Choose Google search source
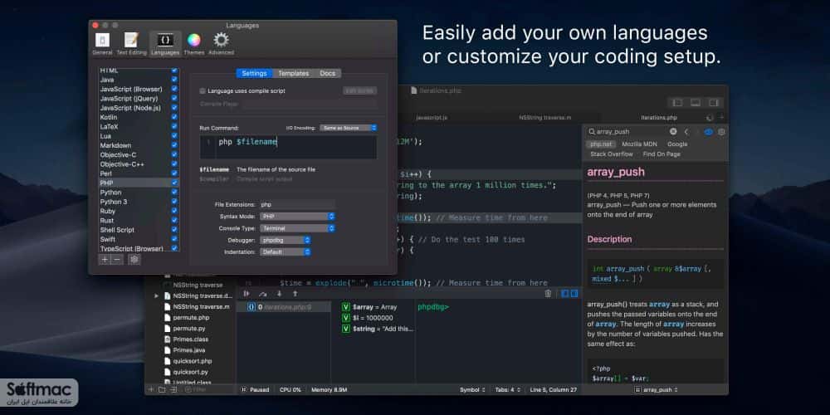The height and width of the screenshot is (415, 830). point(677,144)
